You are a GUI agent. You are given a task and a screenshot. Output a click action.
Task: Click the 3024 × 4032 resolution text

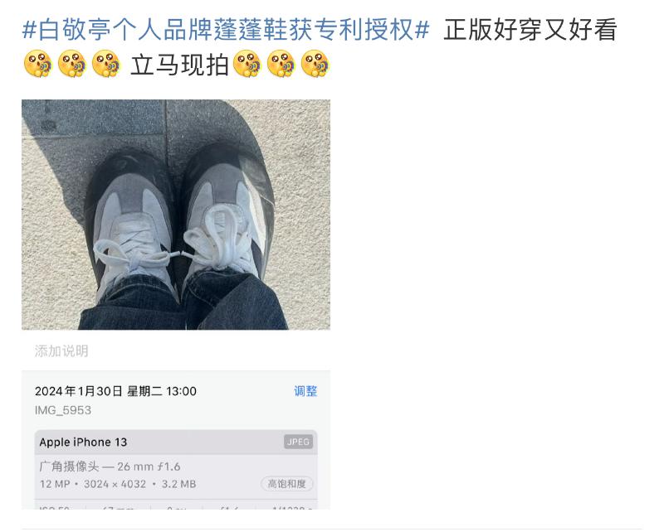pyautogui.click(x=115, y=484)
